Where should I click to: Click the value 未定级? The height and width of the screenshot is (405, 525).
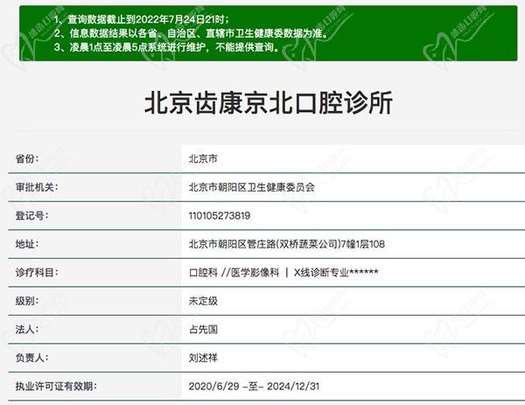coord(203,301)
